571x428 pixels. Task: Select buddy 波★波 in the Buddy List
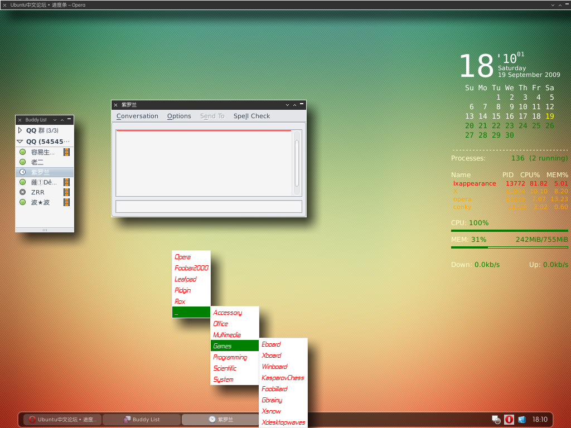point(45,202)
